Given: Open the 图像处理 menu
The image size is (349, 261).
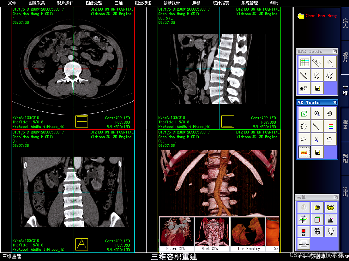Looking at the screenshot, I should click(x=94, y=3).
